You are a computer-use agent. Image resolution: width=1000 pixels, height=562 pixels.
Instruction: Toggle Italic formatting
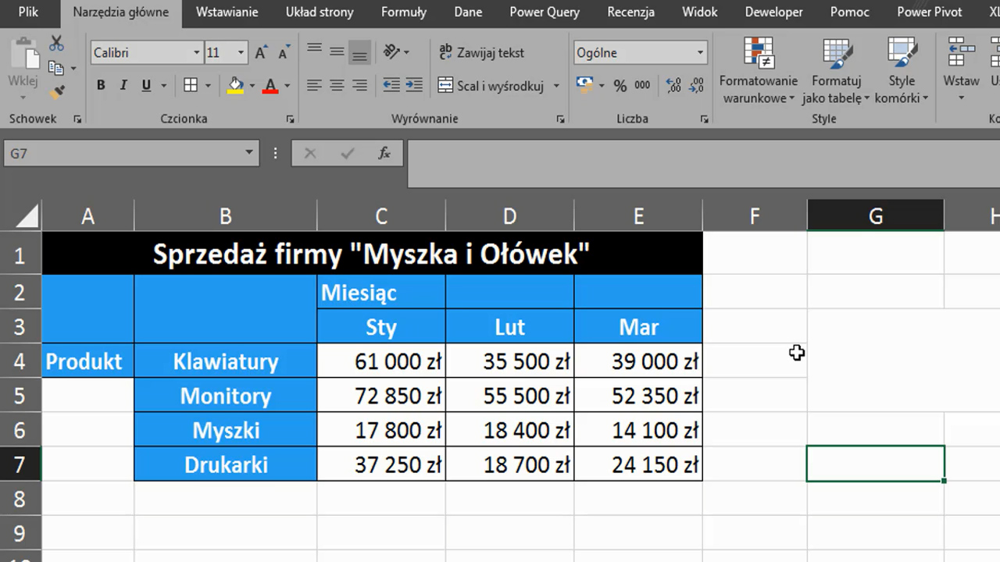pos(123,86)
